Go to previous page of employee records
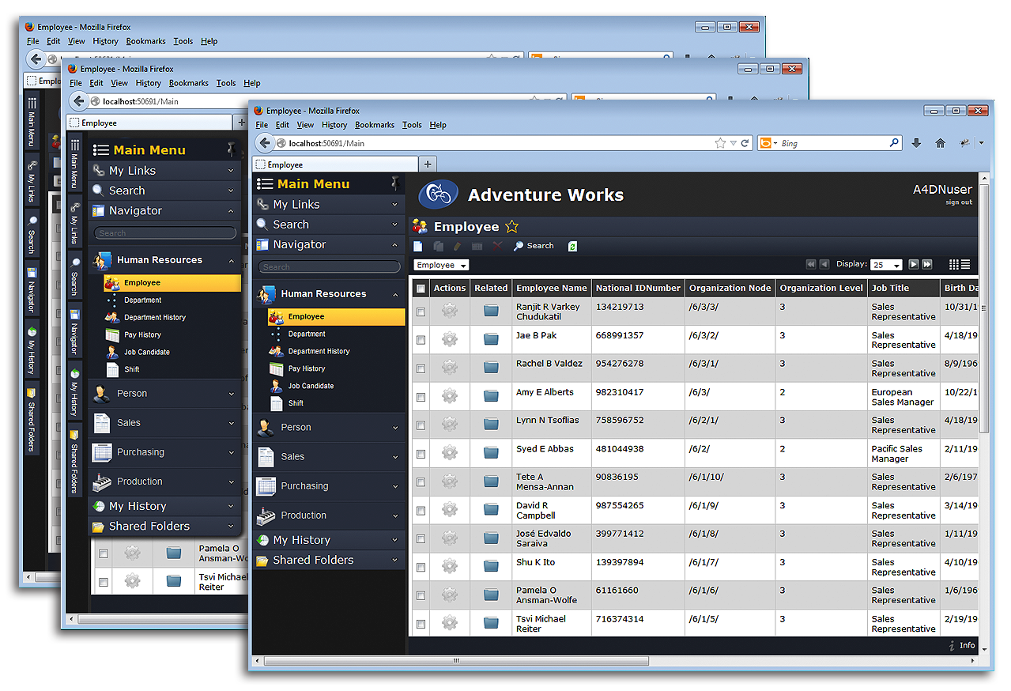This screenshot has width=1011, height=691. (824, 264)
